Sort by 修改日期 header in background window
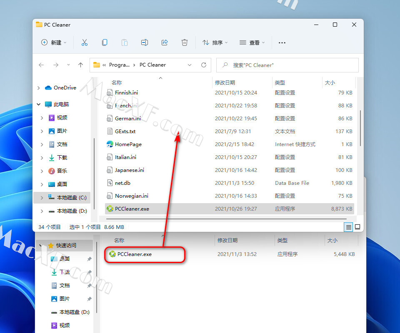This screenshot has height=333, width=400. tap(227, 240)
